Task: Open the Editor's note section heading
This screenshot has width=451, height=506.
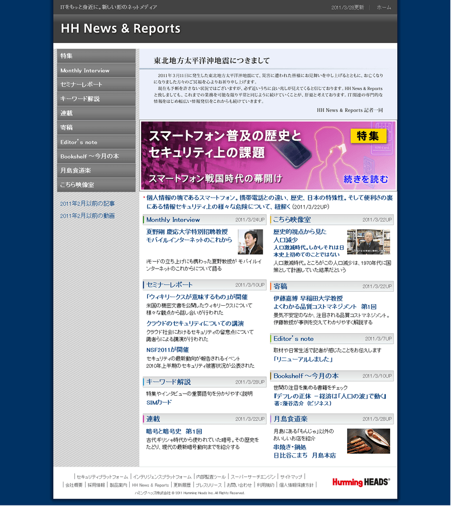Action: pos(293,339)
